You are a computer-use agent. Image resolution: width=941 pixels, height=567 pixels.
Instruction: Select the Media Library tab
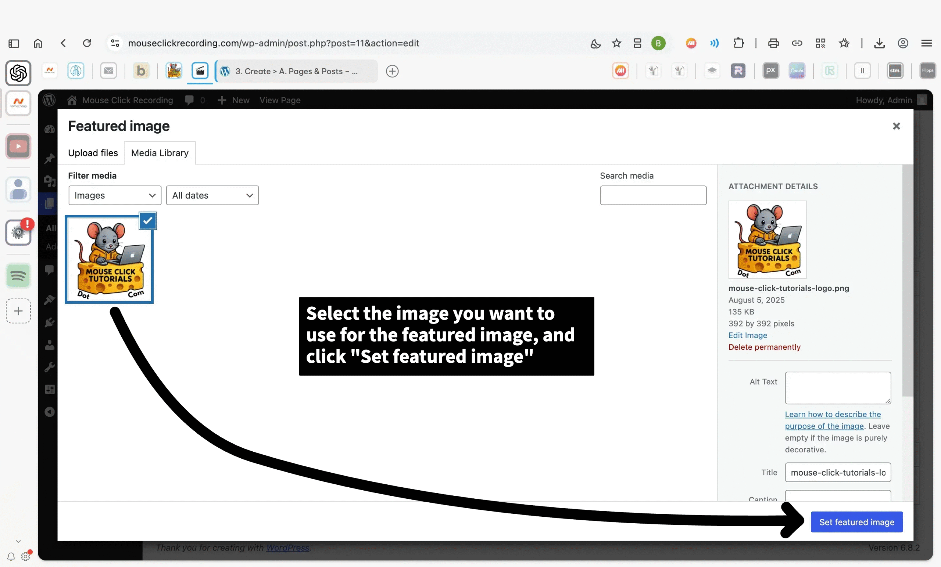(x=160, y=153)
